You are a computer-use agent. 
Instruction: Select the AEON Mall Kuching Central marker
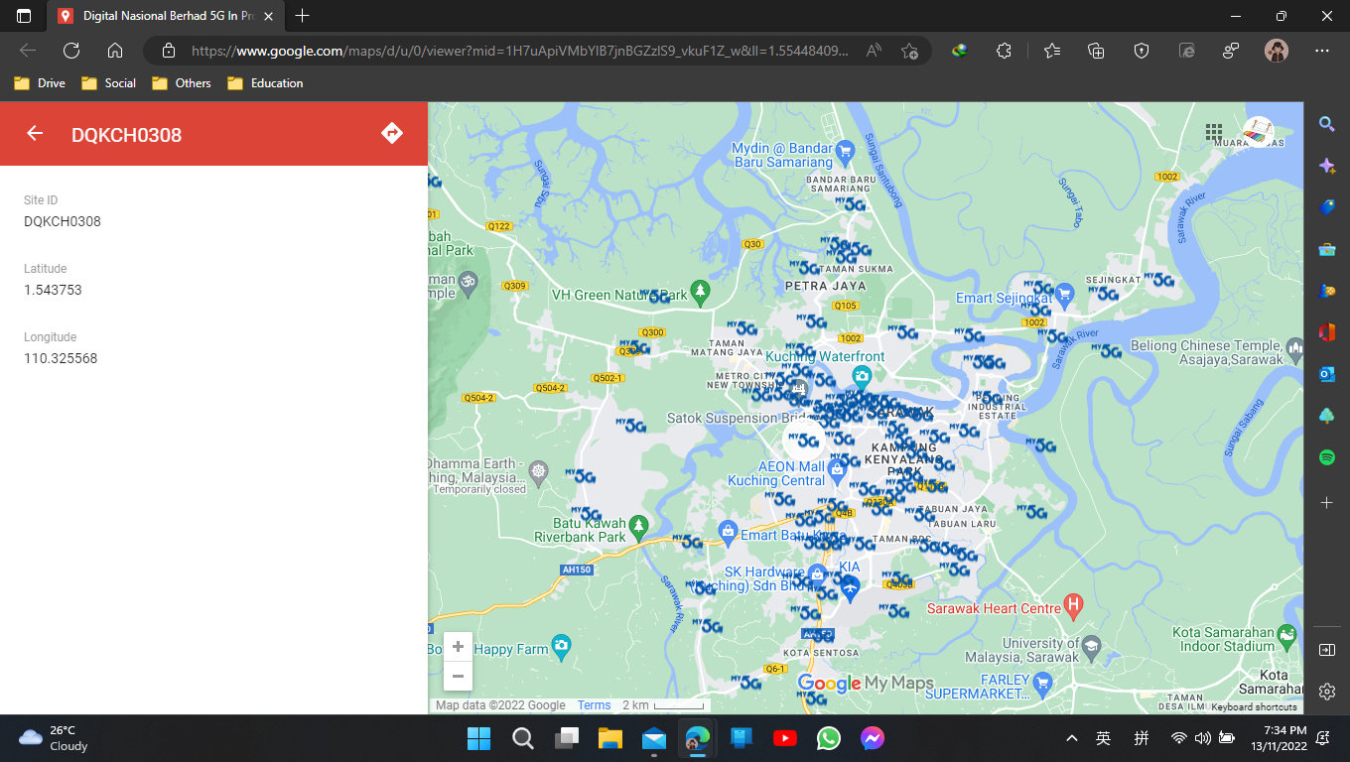pos(838,467)
